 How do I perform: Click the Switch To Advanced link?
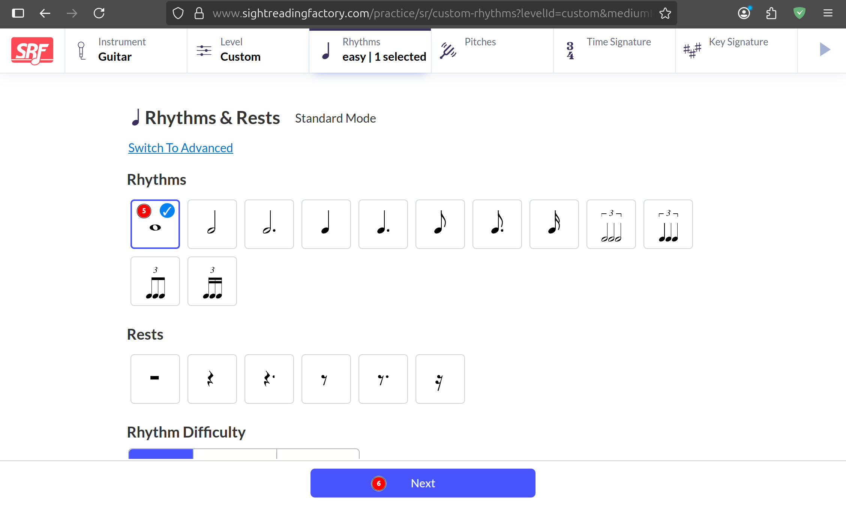180,148
